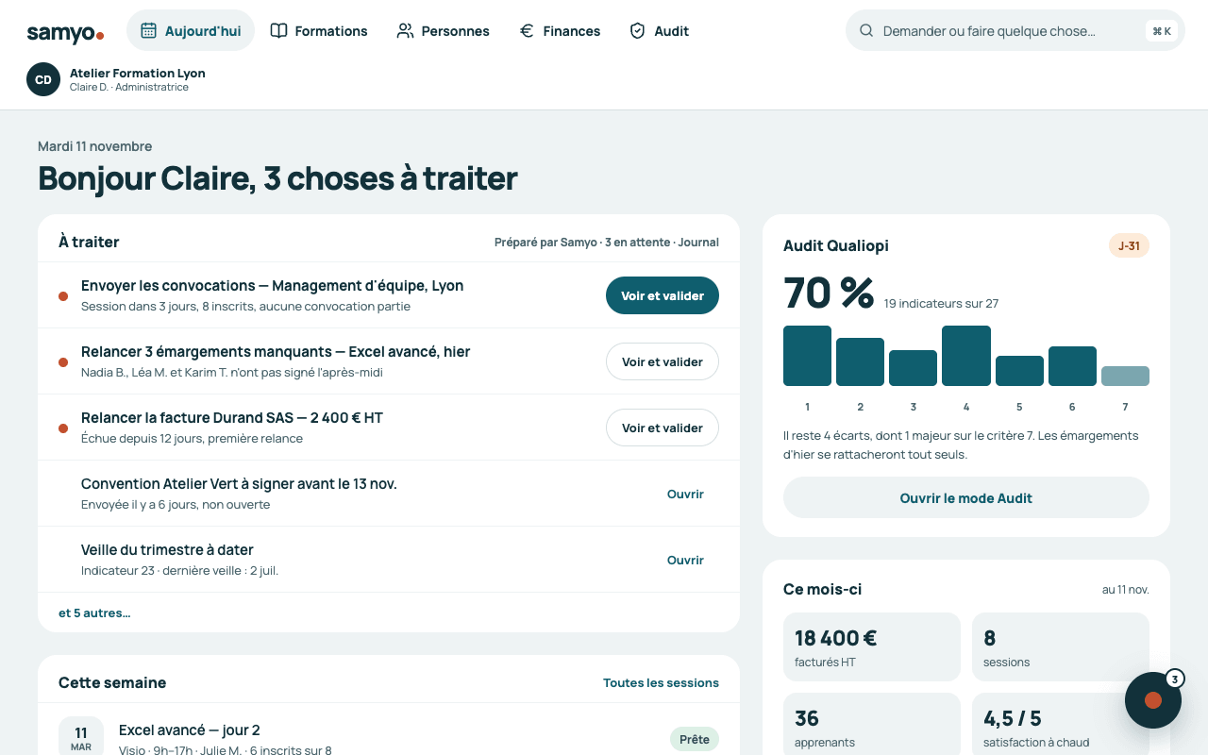Select the lighter criterion 7 bar
Image resolution: width=1208 pixels, height=755 pixels.
click(1125, 376)
